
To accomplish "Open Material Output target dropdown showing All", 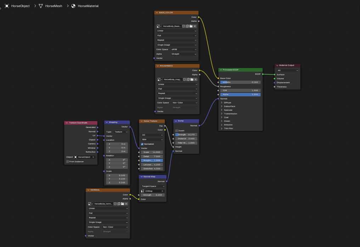I will pyautogui.click(x=287, y=71).
